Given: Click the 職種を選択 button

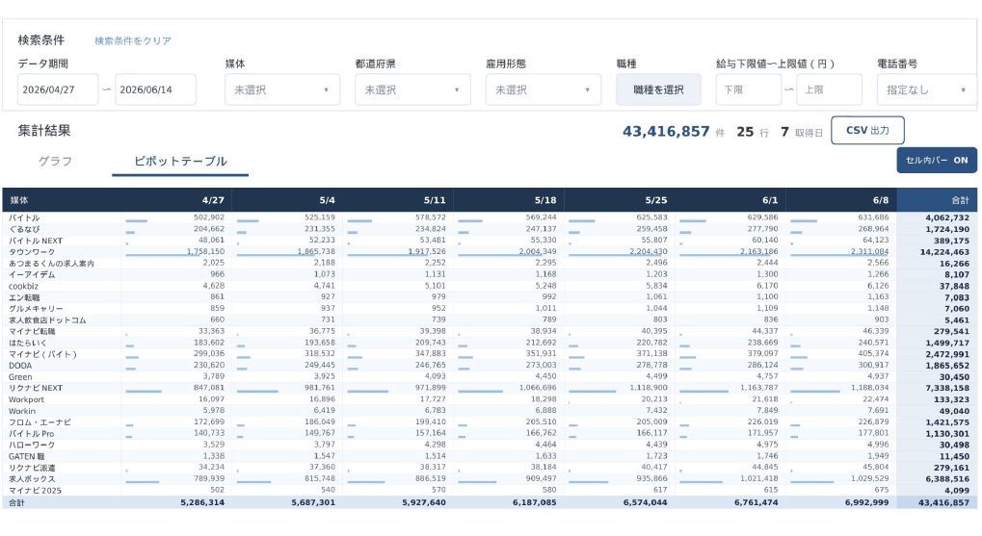Looking at the screenshot, I should [x=658, y=89].
